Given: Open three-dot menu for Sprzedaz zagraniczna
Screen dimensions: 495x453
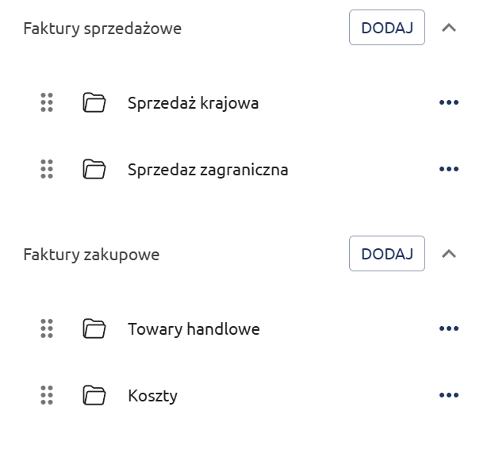Looking at the screenshot, I should (449, 169).
